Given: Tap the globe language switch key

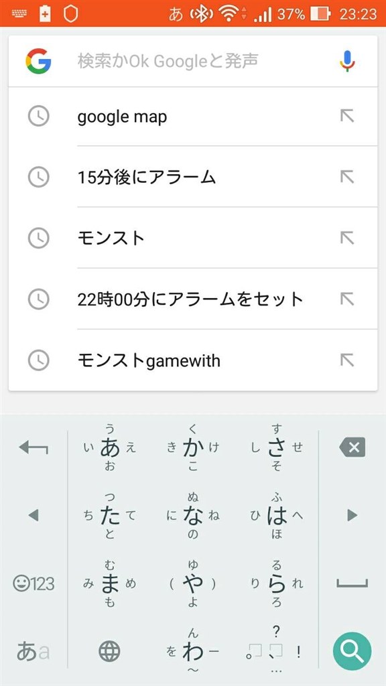Looking at the screenshot, I should (x=109, y=652).
